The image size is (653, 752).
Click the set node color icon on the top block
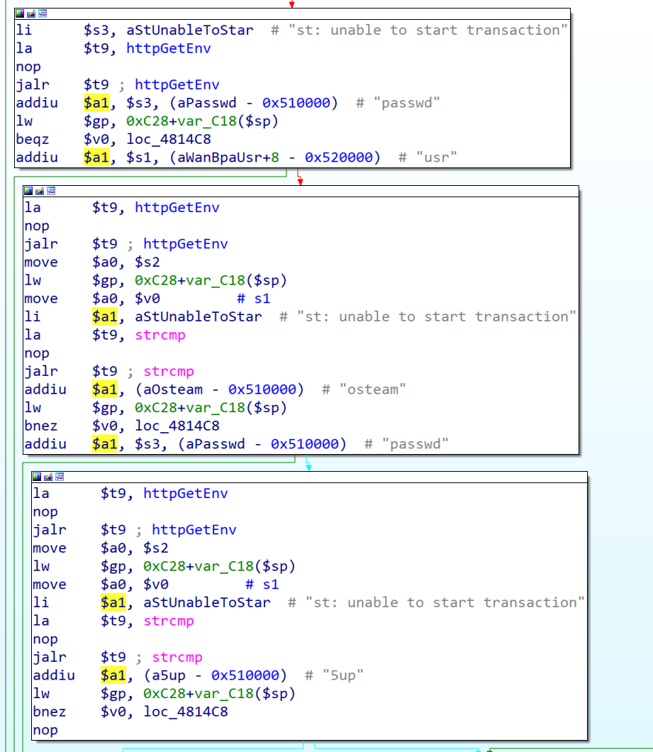click(20, 13)
